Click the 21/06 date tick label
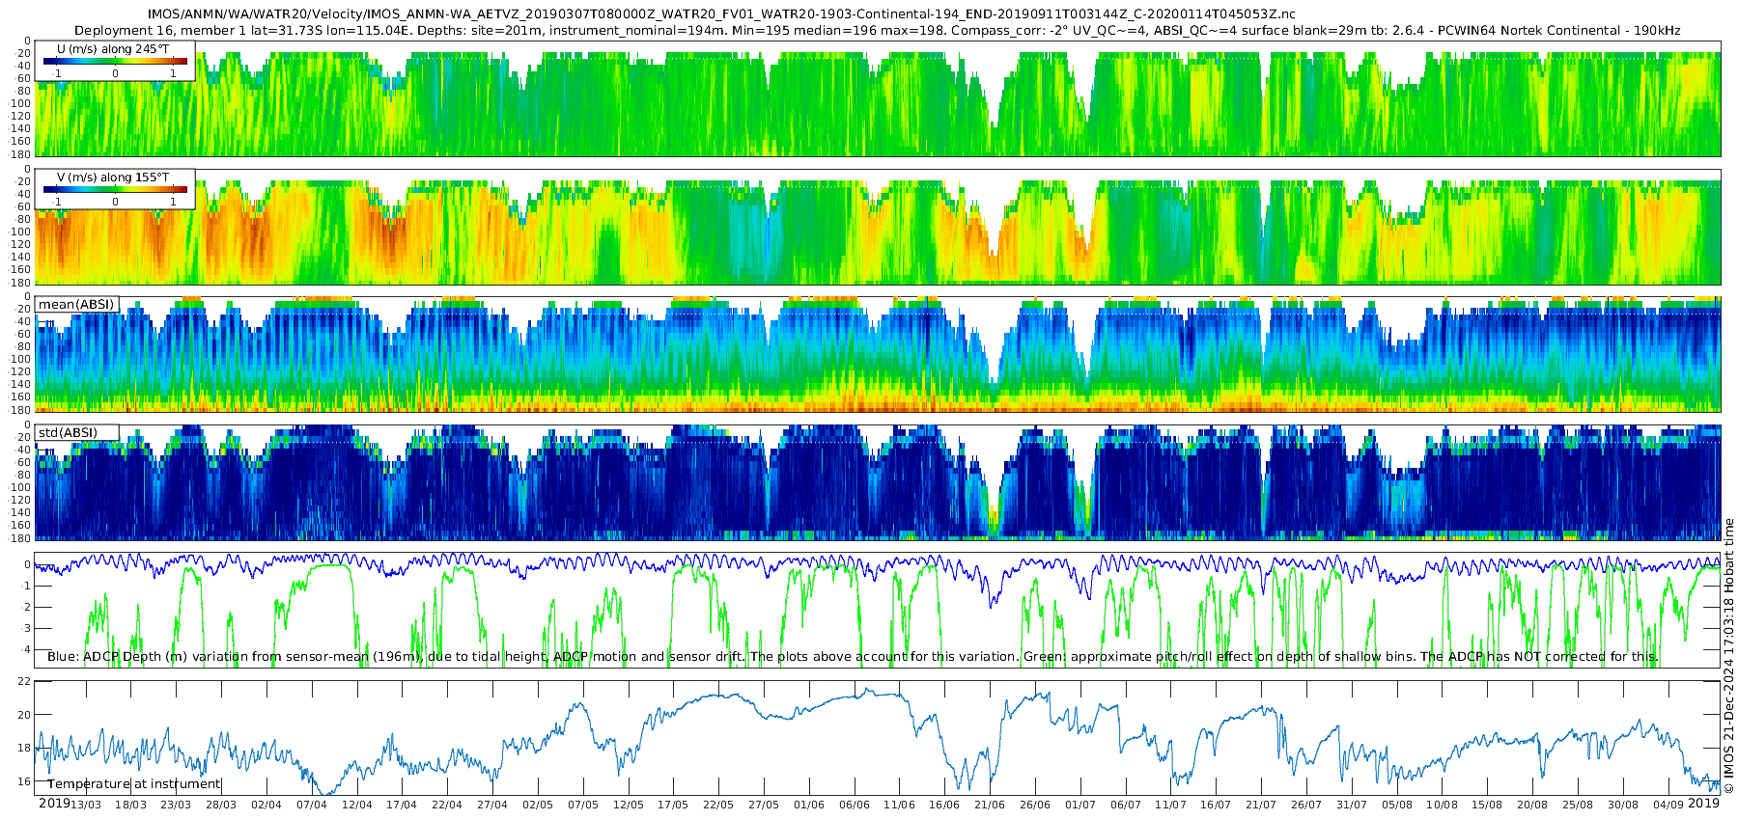Image resolution: width=1738 pixels, height=820 pixels. [x=989, y=805]
